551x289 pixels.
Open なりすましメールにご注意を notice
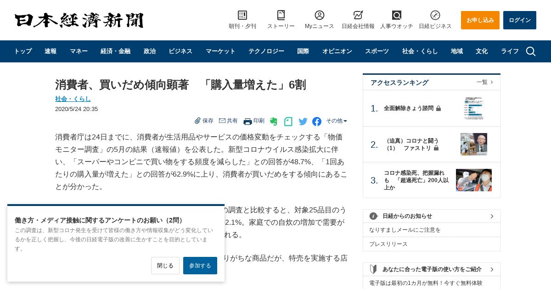[x=405, y=230]
